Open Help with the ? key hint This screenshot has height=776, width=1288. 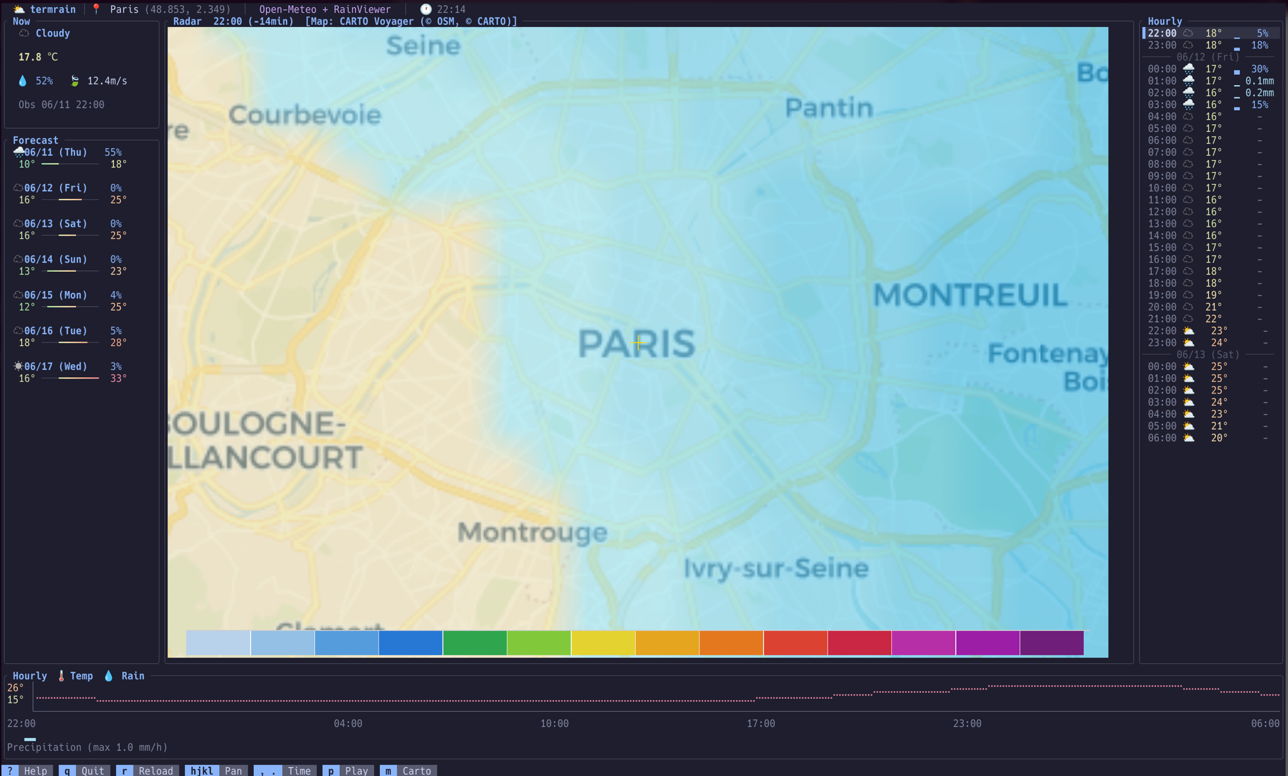[x=27, y=770]
